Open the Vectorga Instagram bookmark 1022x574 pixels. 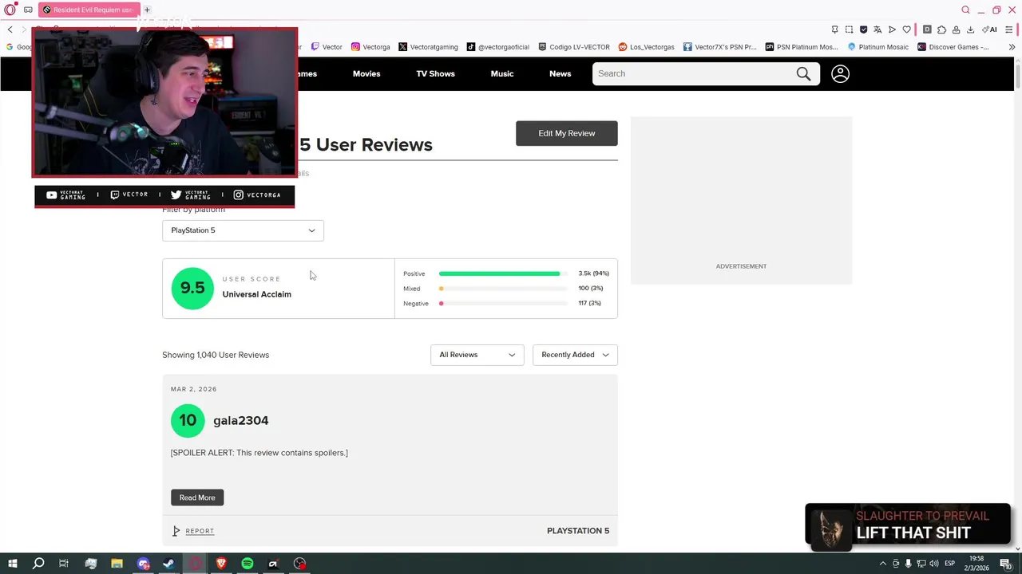click(370, 47)
